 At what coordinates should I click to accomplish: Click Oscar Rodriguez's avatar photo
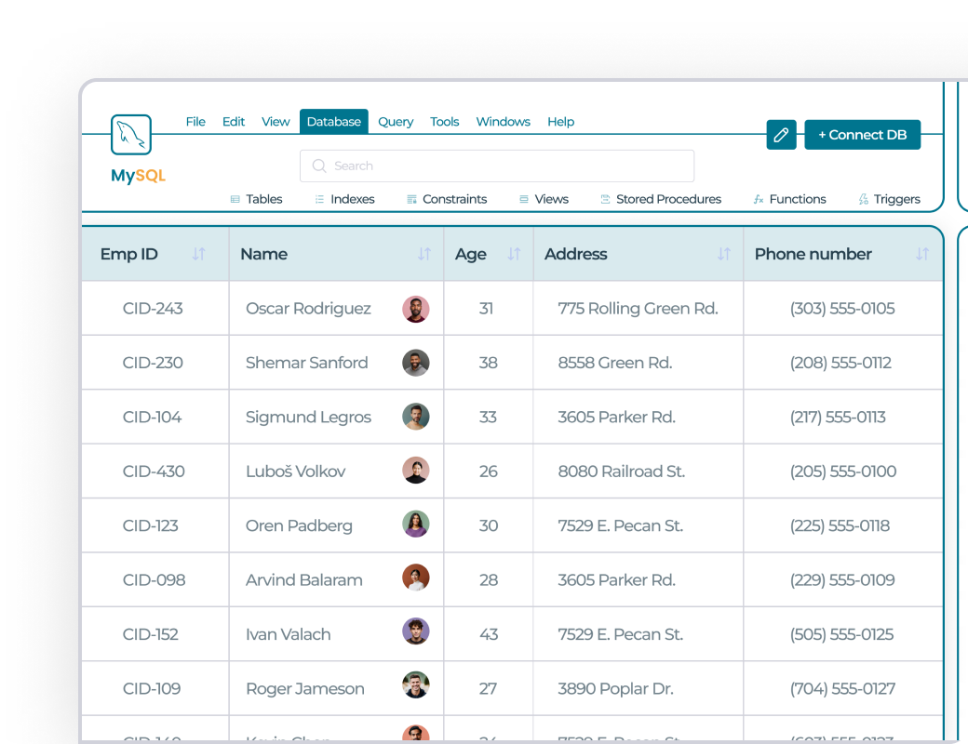(x=416, y=308)
